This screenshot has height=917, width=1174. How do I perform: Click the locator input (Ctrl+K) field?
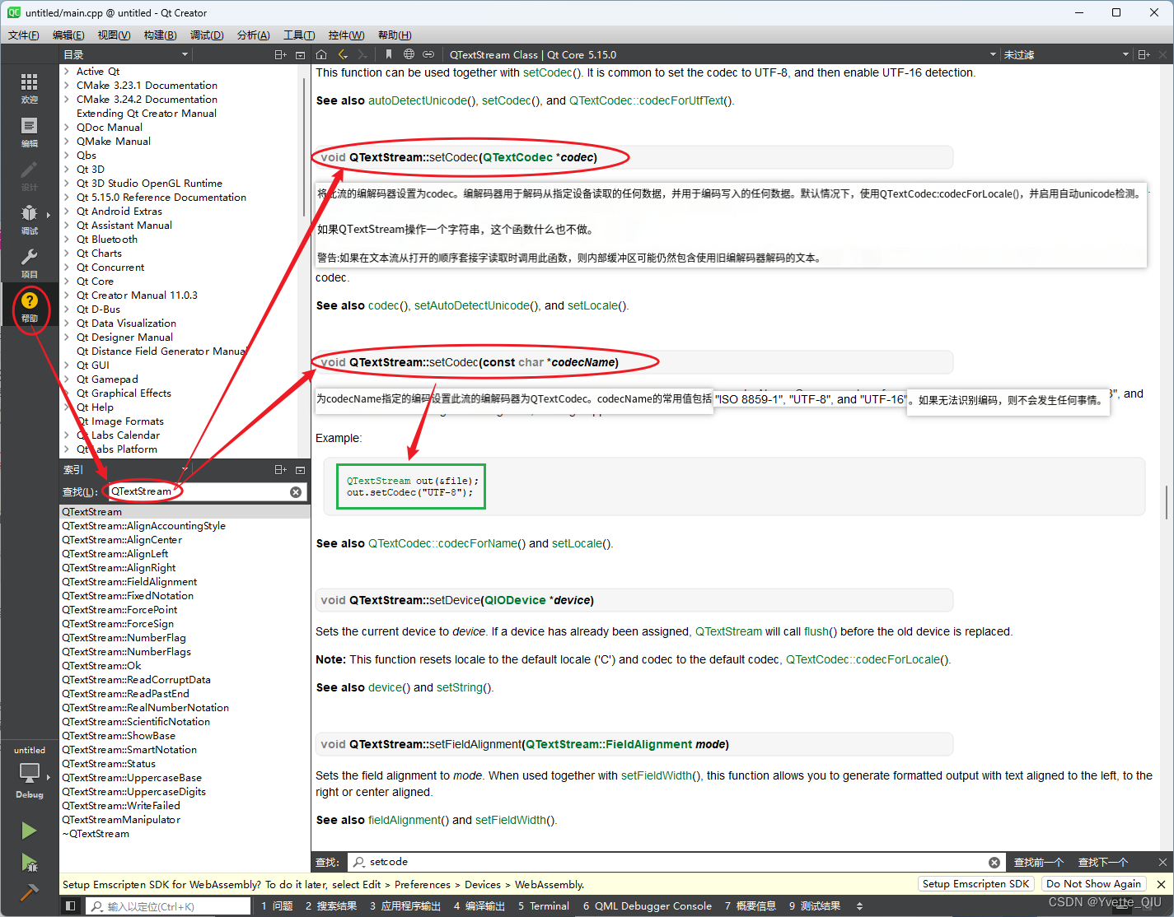click(x=169, y=906)
